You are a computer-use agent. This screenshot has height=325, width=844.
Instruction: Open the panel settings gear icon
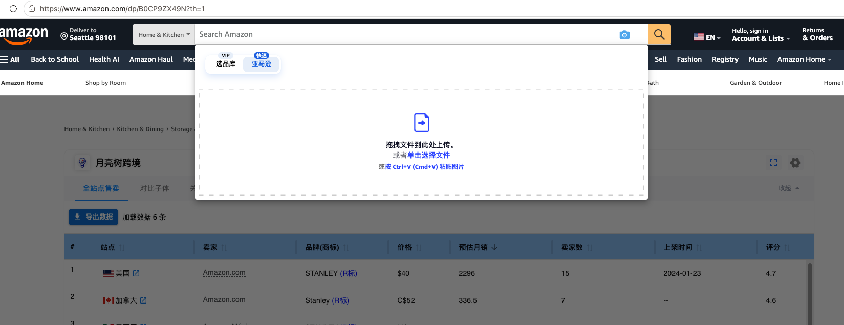(x=795, y=163)
